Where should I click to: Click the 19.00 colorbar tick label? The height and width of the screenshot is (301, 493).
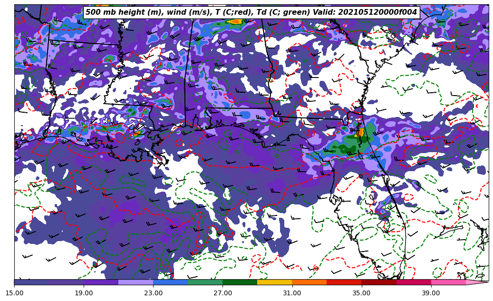click(84, 293)
